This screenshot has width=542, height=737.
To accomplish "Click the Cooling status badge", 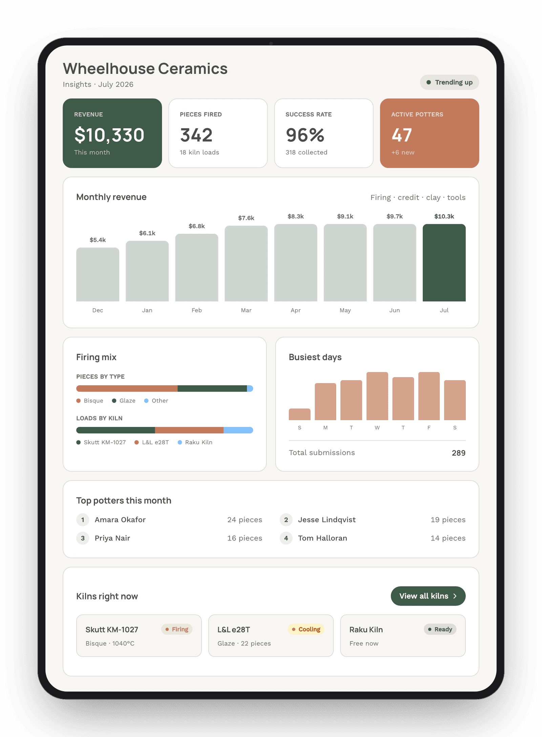I will 306,629.
